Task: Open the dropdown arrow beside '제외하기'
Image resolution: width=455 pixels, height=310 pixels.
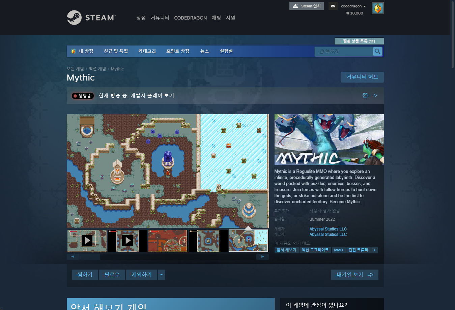Action: [x=162, y=275]
